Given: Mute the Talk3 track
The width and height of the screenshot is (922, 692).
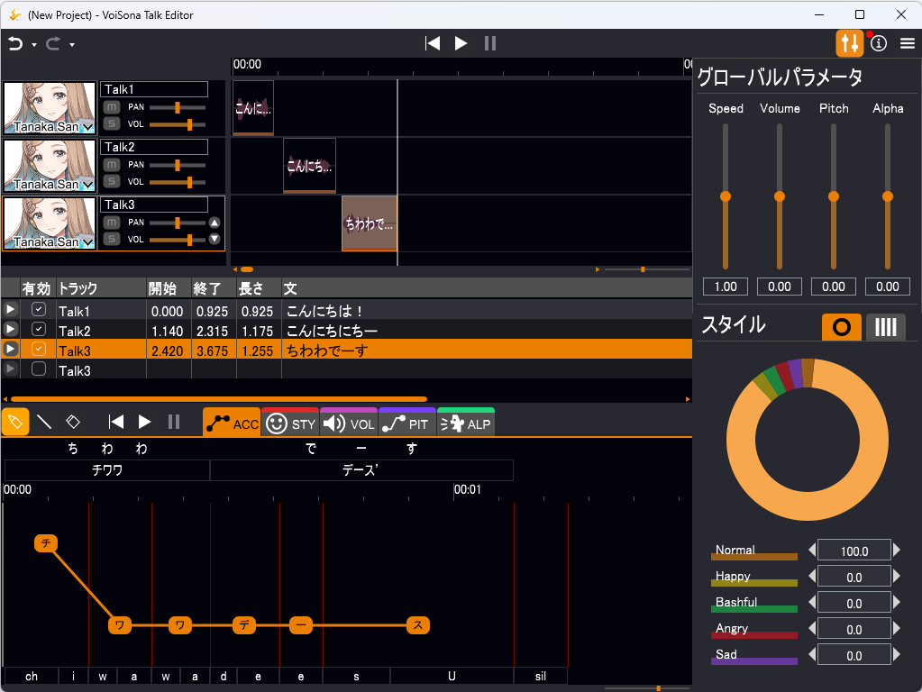Looking at the screenshot, I should coord(111,223).
